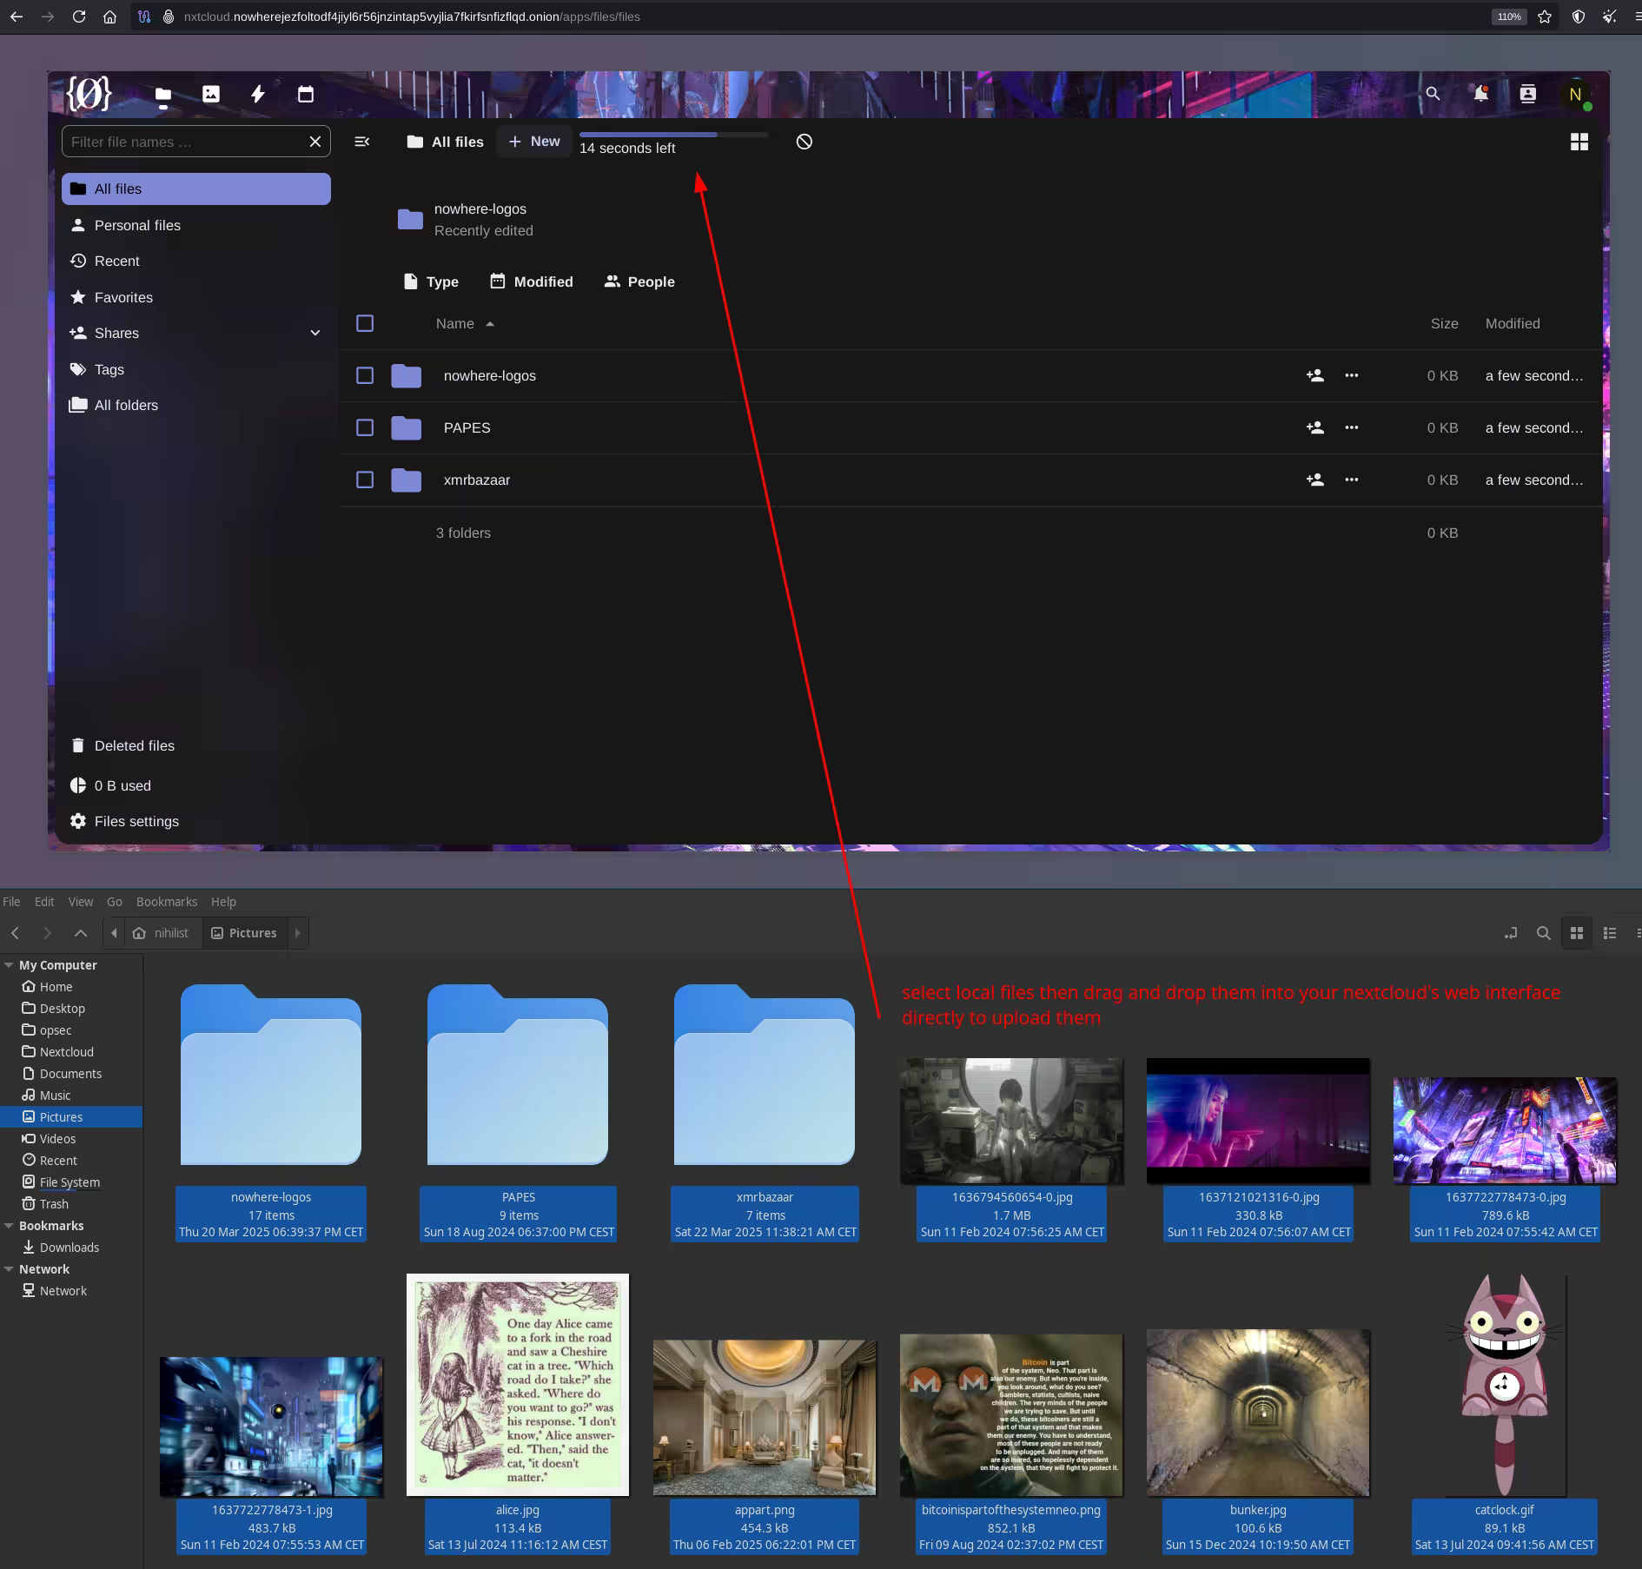This screenshot has width=1642, height=1569.
Task: Open the Type filter dropdown
Action: tap(431, 281)
